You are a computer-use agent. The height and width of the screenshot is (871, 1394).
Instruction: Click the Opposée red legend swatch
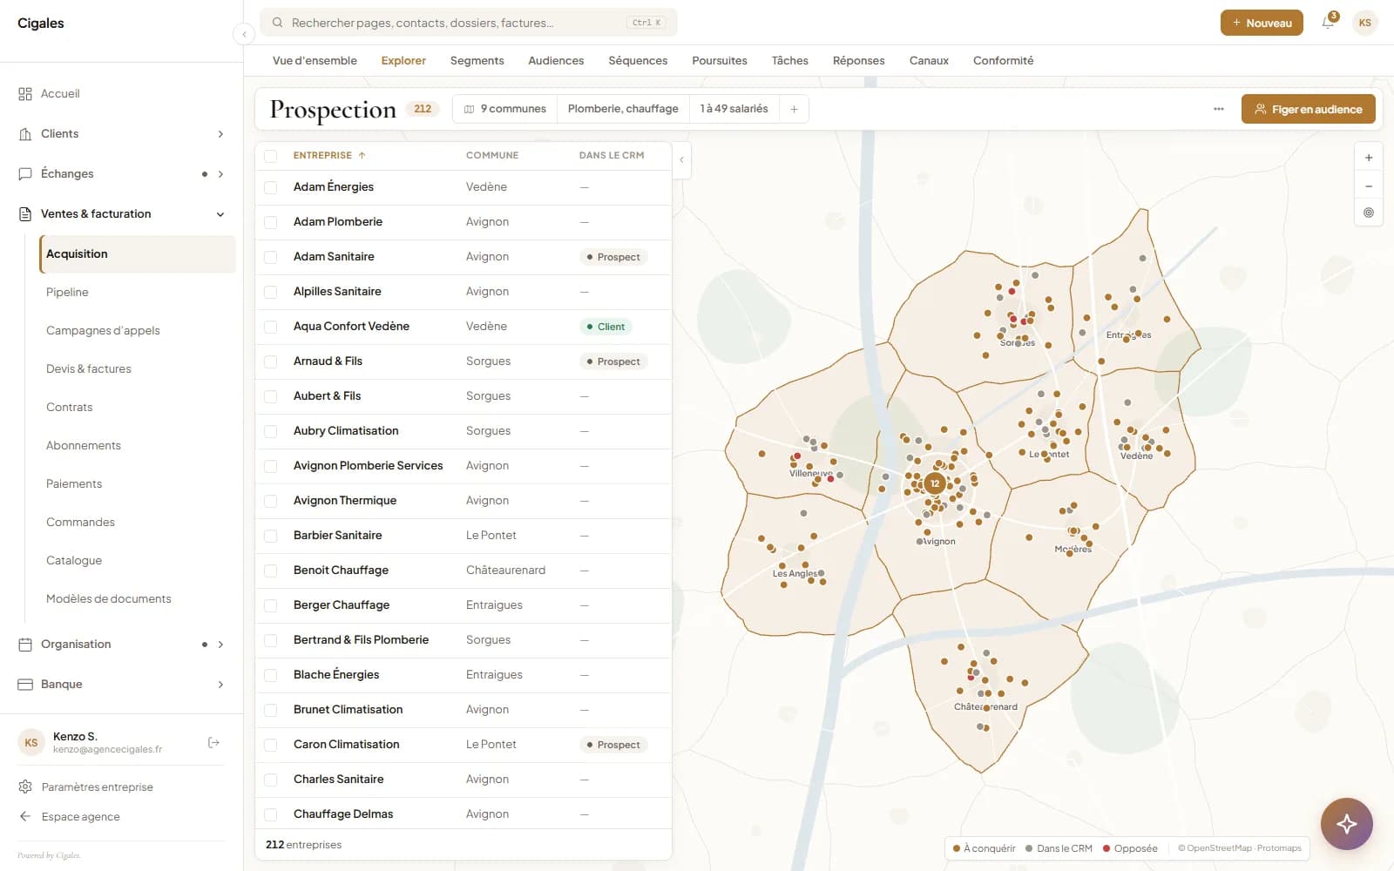coord(1106,848)
